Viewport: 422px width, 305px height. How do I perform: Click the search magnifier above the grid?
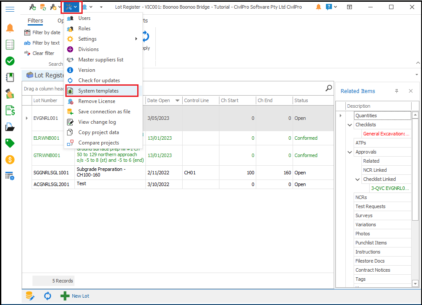pyautogui.click(x=329, y=88)
